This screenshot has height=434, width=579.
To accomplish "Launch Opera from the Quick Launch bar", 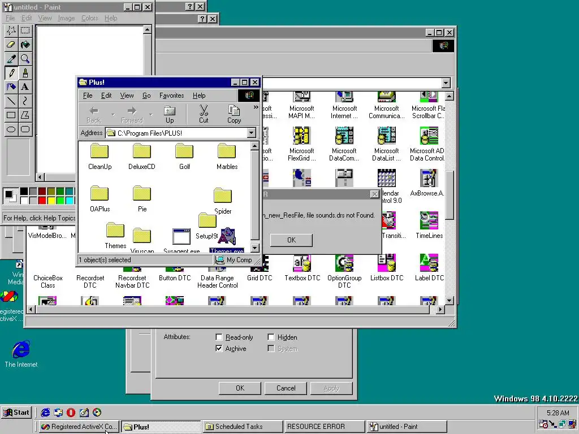I will (x=71, y=413).
